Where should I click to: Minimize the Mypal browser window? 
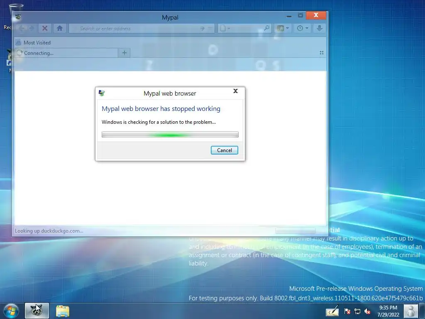pyautogui.click(x=289, y=16)
